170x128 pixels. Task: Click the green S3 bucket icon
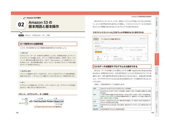(x=27, y=103)
